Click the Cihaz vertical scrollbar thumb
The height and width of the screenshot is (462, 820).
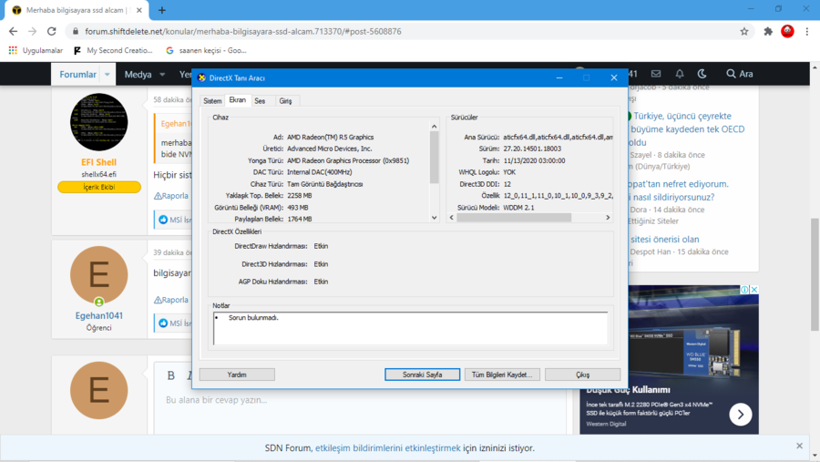pos(434,157)
